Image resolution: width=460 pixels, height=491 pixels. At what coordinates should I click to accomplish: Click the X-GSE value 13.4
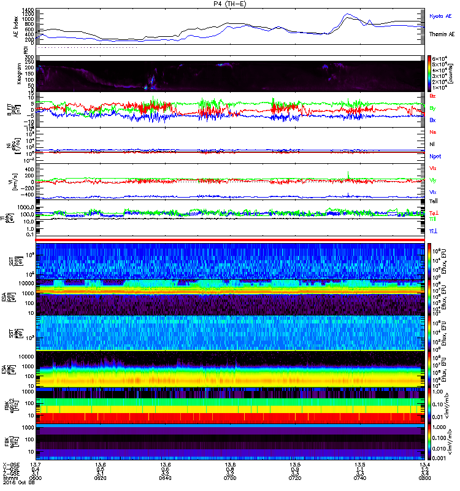424,465
